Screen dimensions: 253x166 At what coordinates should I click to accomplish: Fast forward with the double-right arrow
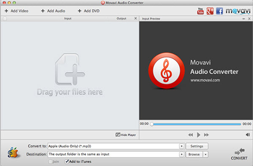206,135
